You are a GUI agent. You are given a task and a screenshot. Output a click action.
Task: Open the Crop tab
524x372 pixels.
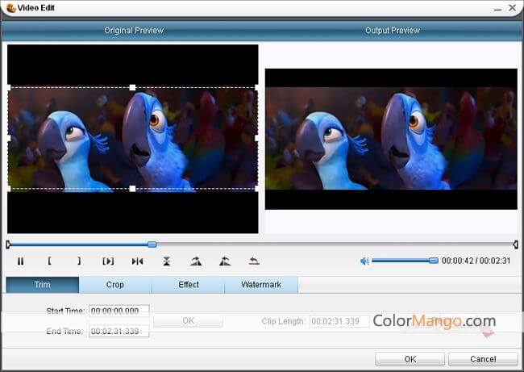(x=115, y=285)
